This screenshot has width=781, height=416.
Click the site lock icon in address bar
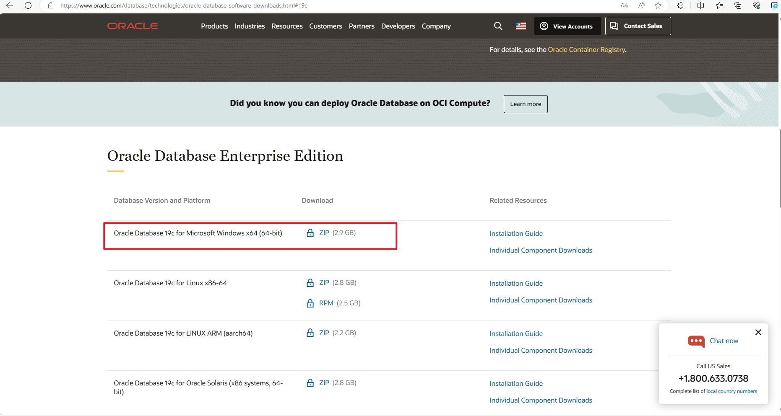pos(51,5)
